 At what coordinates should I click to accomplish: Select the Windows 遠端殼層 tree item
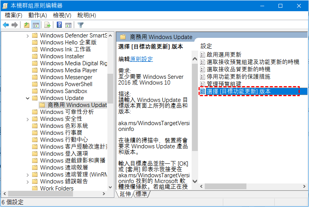(64, 167)
